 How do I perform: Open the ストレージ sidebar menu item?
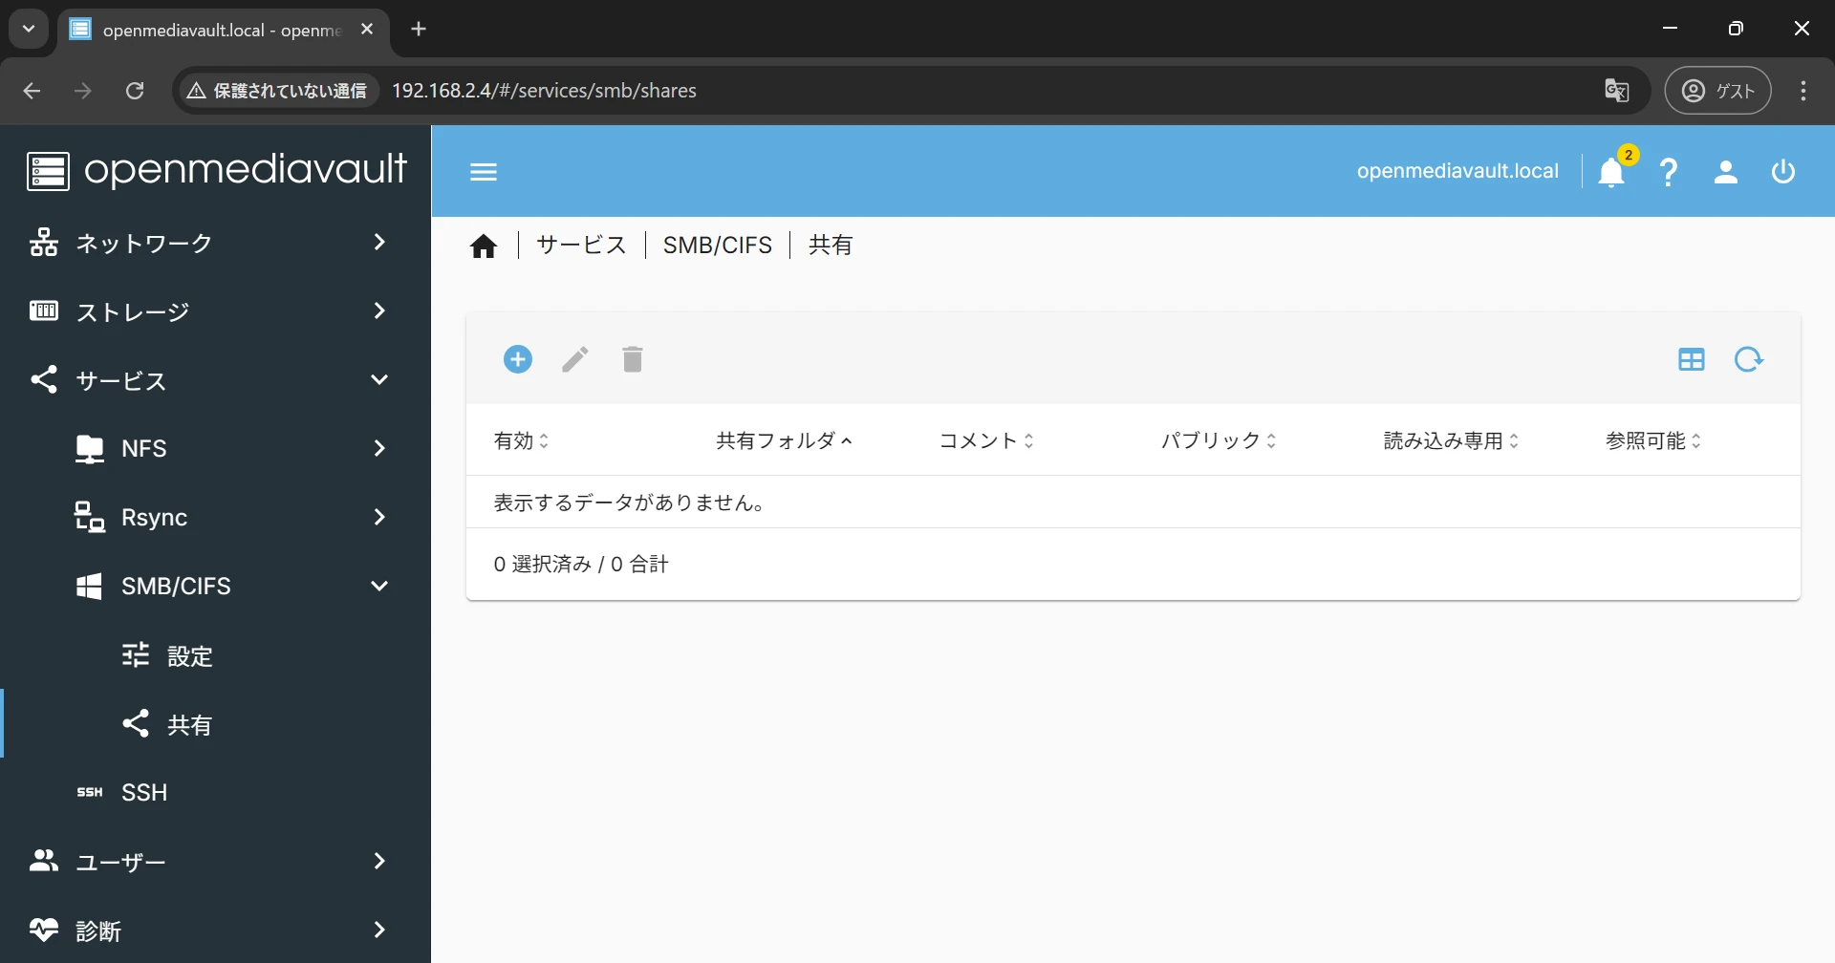coord(215,311)
